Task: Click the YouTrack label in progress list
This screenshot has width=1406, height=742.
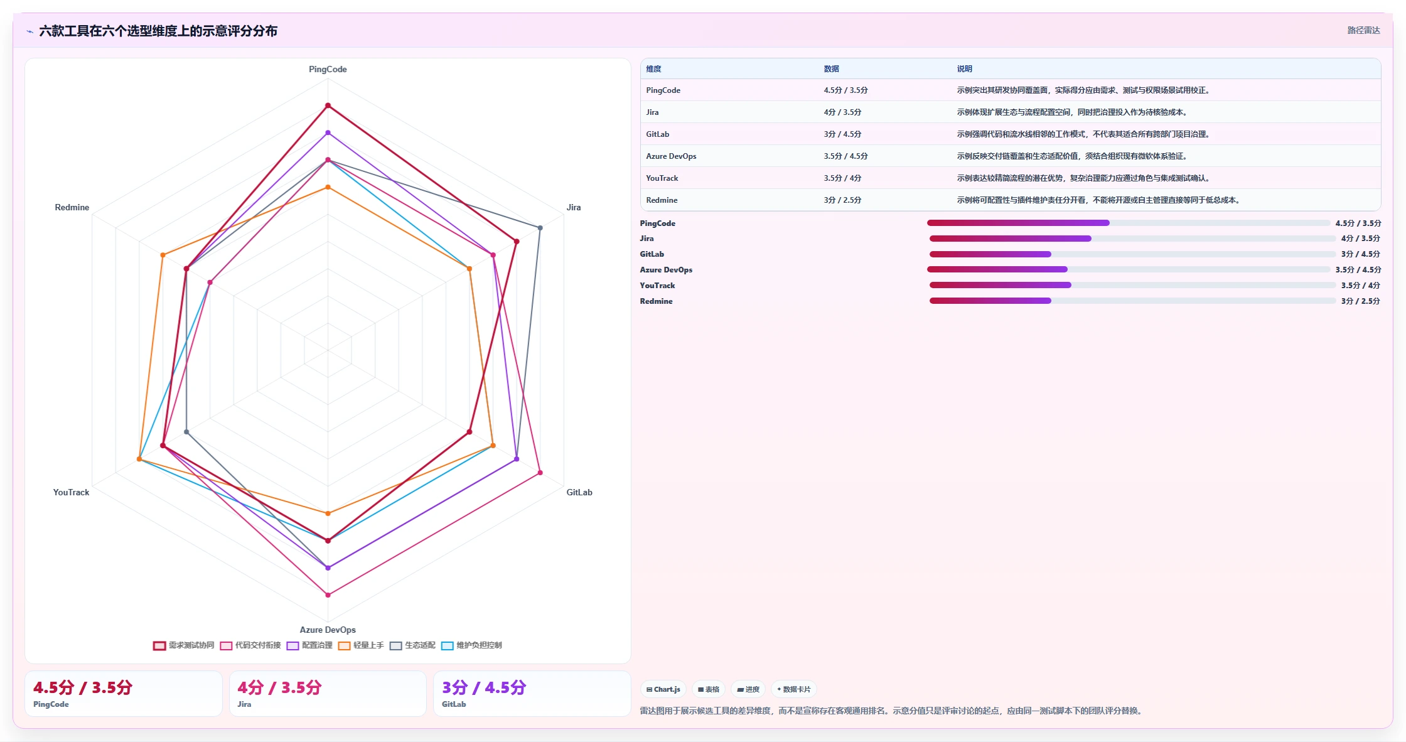Action: [x=657, y=286]
